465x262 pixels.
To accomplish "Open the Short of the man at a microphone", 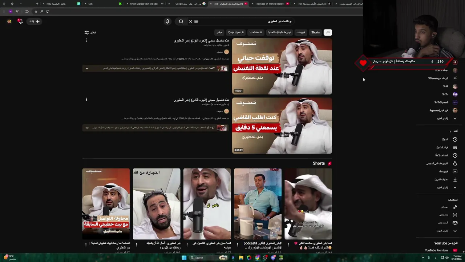I will (x=207, y=204).
